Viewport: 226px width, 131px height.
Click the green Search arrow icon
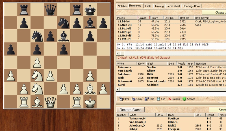[184, 99]
